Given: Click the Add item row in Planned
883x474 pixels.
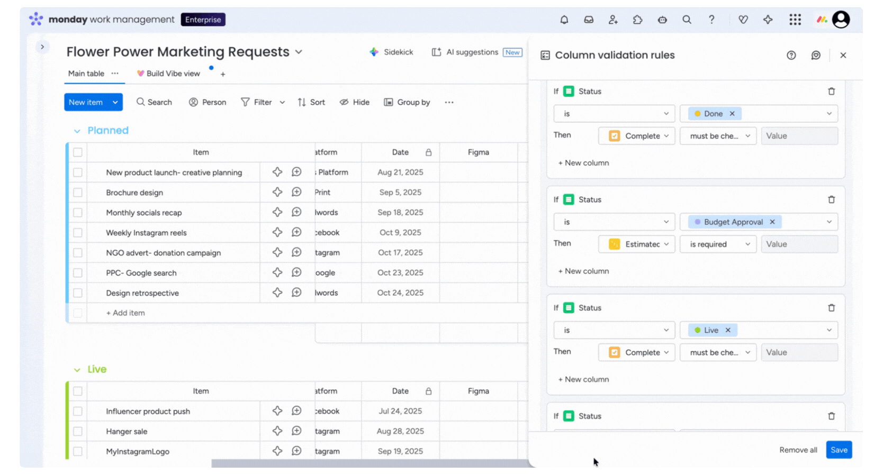Looking at the screenshot, I should click(125, 313).
